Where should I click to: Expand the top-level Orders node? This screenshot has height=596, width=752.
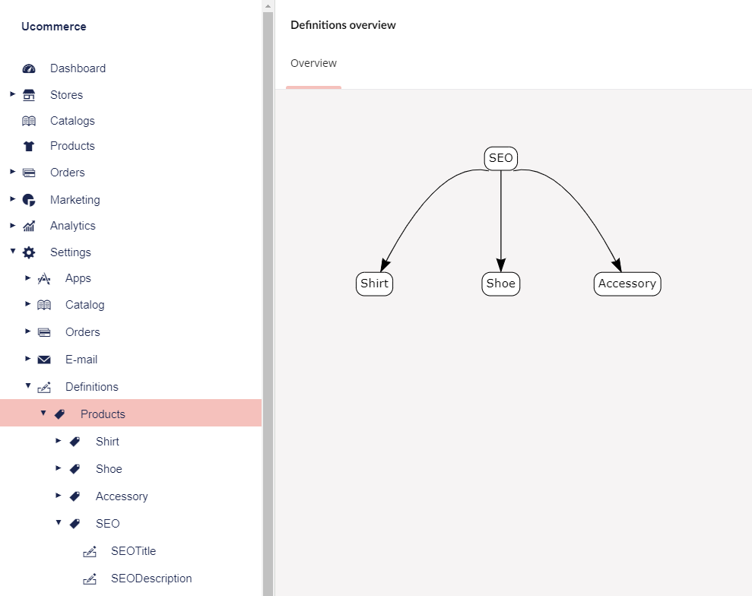13,172
